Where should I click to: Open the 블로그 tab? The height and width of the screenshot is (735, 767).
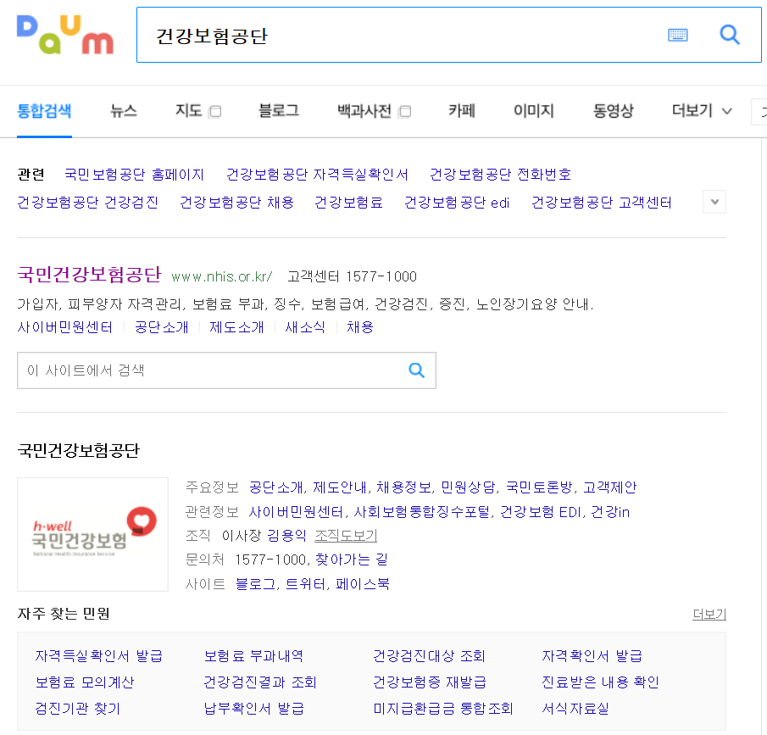pyautogui.click(x=278, y=110)
